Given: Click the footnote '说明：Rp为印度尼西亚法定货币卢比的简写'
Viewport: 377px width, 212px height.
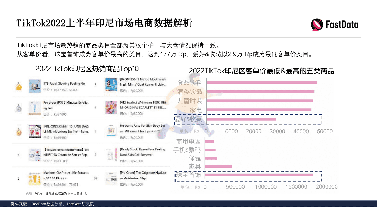Looking at the screenshot, I should point(57,193).
